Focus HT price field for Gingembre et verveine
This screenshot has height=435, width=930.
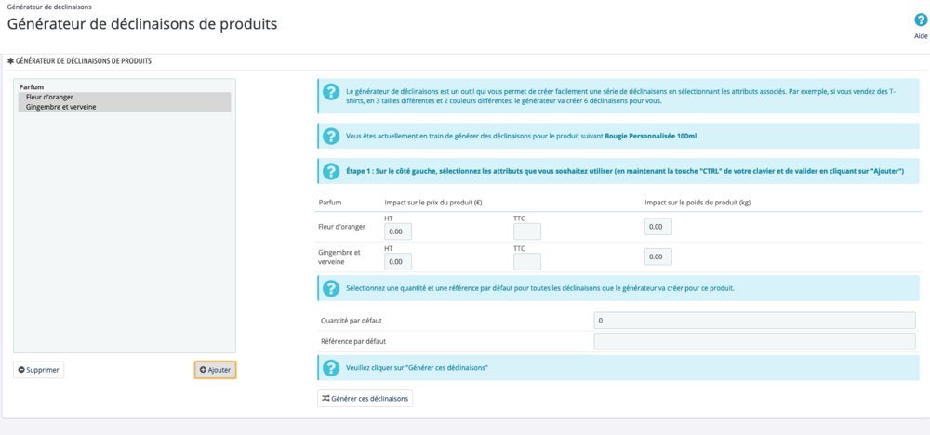pyautogui.click(x=398, y=262)
